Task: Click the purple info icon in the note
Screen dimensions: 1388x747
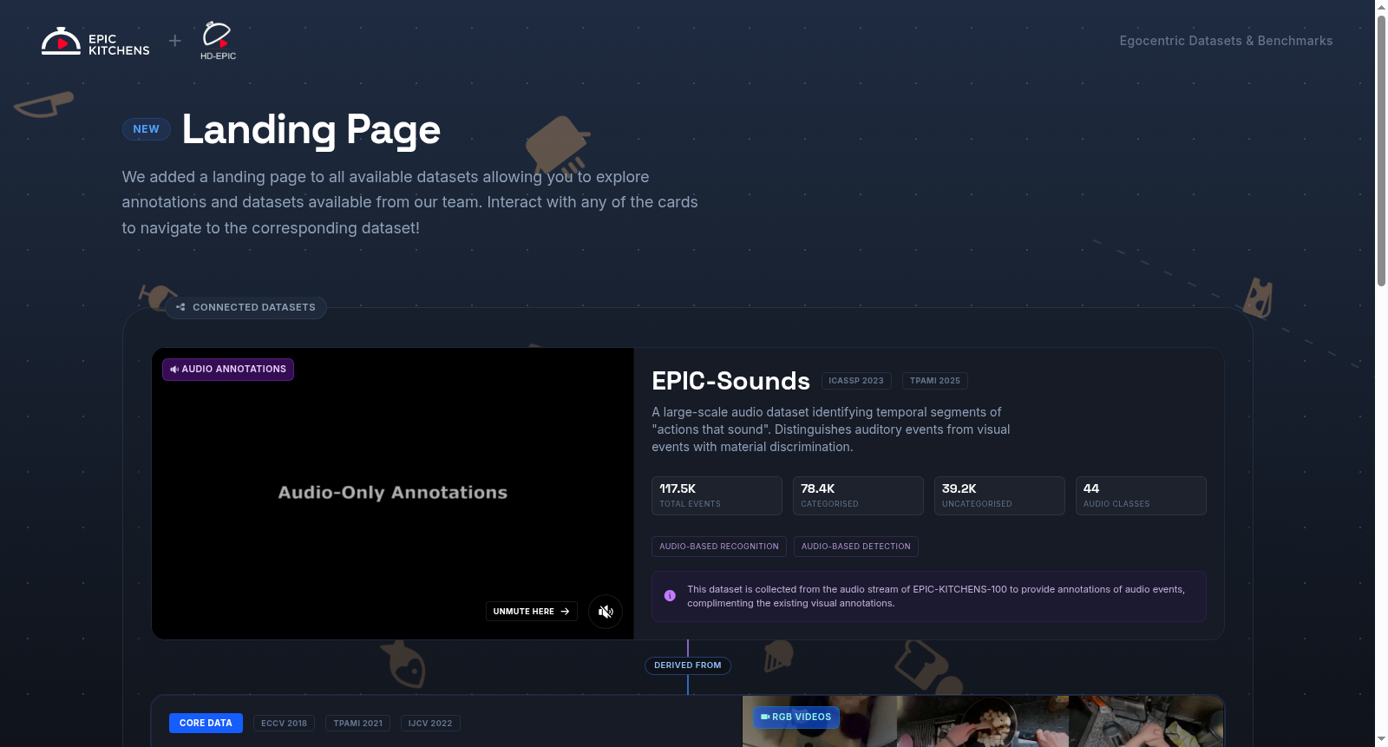Action: tap(670, 596)
